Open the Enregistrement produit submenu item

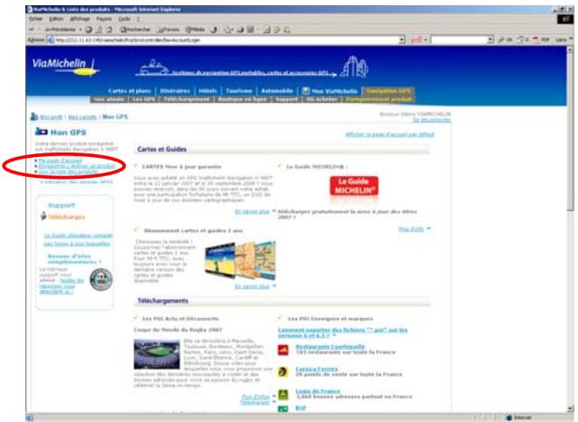tap(379, 99)
